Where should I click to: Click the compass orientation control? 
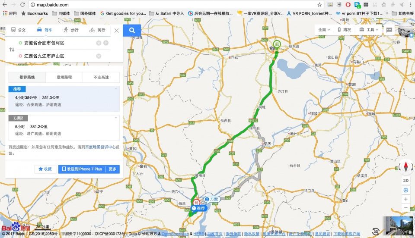(406, 167)
